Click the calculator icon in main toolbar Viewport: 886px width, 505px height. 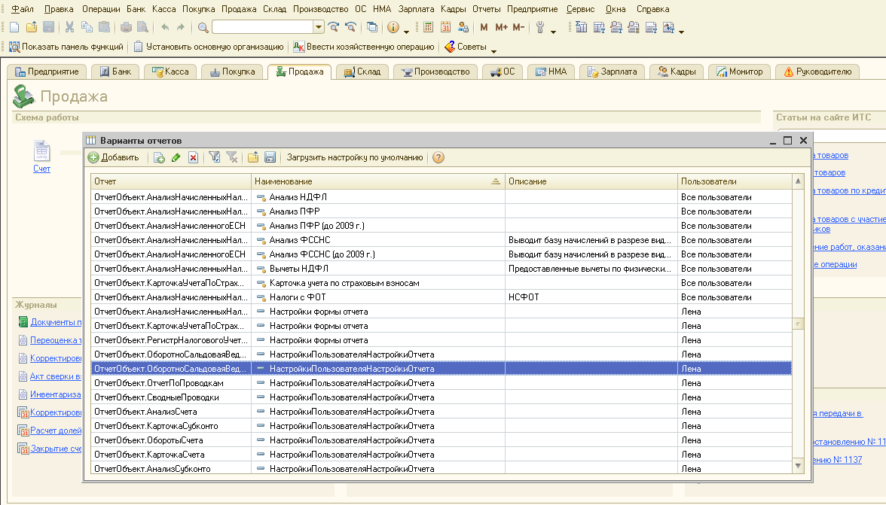click(x=428, y=28)
